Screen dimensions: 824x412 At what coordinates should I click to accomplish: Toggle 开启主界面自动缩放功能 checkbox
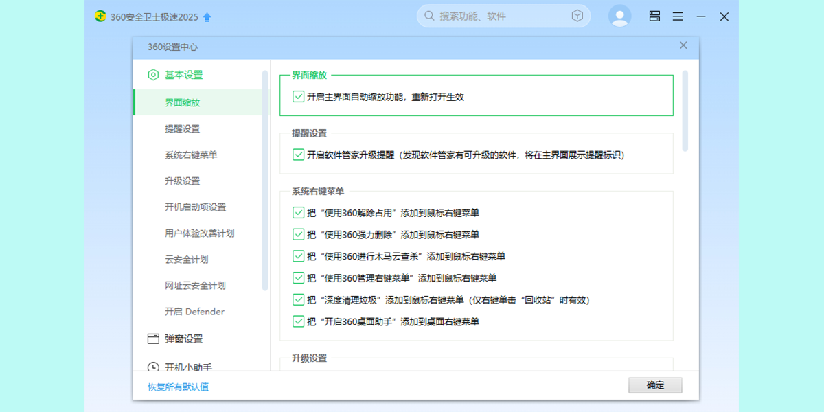(x=298, y=97)
